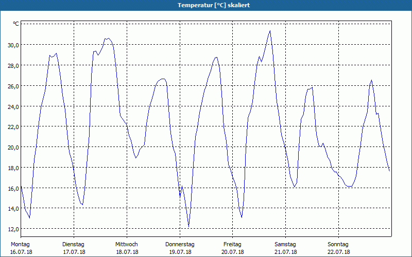Screen dimensions: 412x257
Task: Click the 16,0 axis value
Action: click(x=13, y=189)
